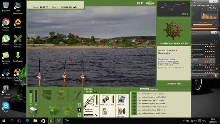Switch to rod slot number 3
The image size is (220, 124).
(x=79, y=115)
